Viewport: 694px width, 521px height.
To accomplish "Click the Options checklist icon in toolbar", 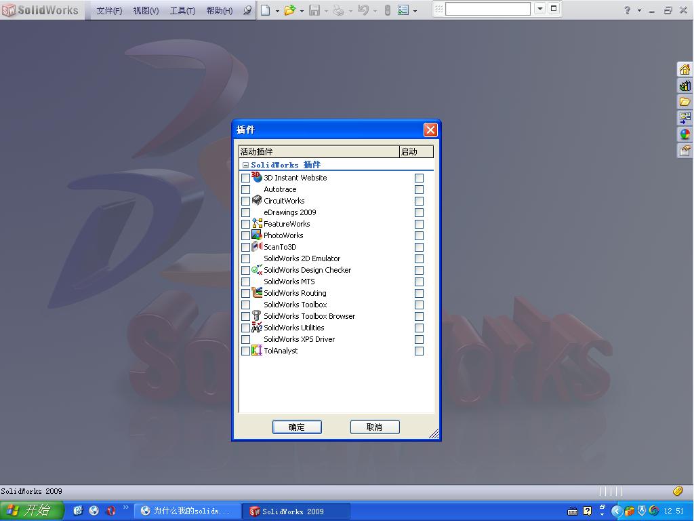I will click(403, 9).
